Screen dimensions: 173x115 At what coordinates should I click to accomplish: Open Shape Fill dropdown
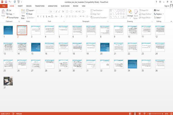click(x=144, y=10)
